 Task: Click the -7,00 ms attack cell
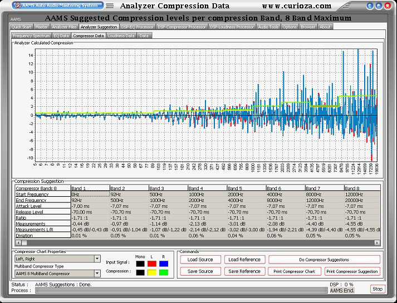coord(90,206)
